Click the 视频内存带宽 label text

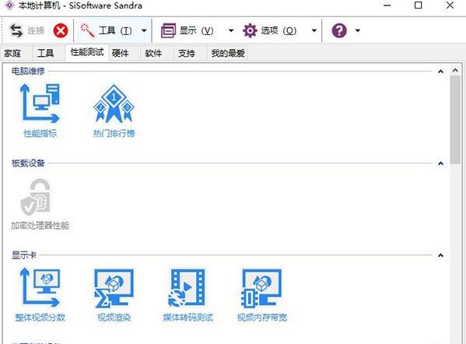pyautogui.click(x=262, y=318)
